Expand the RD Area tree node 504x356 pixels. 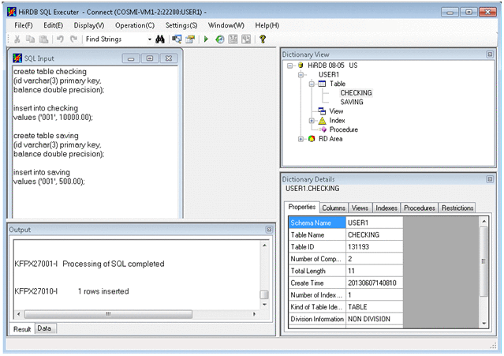tap(301, 139)
